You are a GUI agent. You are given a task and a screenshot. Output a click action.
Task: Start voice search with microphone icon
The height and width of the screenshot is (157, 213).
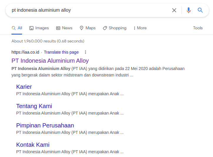[189, 10]
